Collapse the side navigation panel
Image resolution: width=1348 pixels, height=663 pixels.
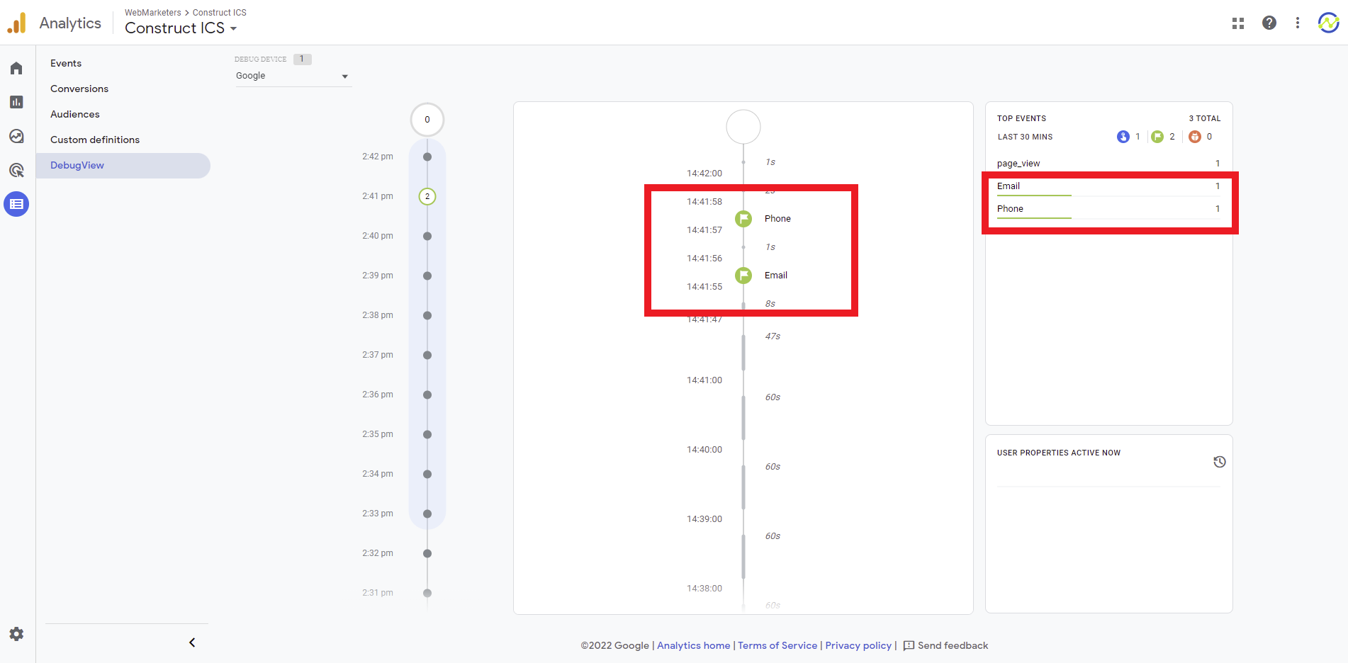192,642
